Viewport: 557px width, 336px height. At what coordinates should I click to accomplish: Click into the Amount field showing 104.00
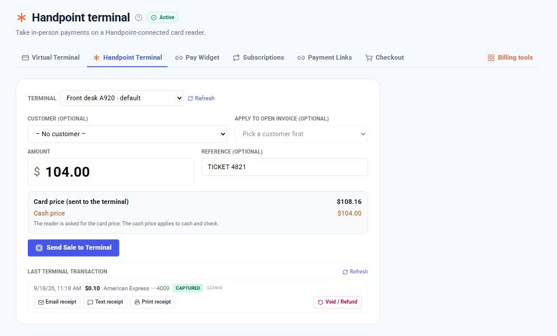111,171
